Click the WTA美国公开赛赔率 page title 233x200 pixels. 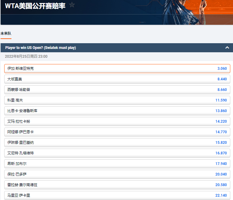(x=35, y=6)
